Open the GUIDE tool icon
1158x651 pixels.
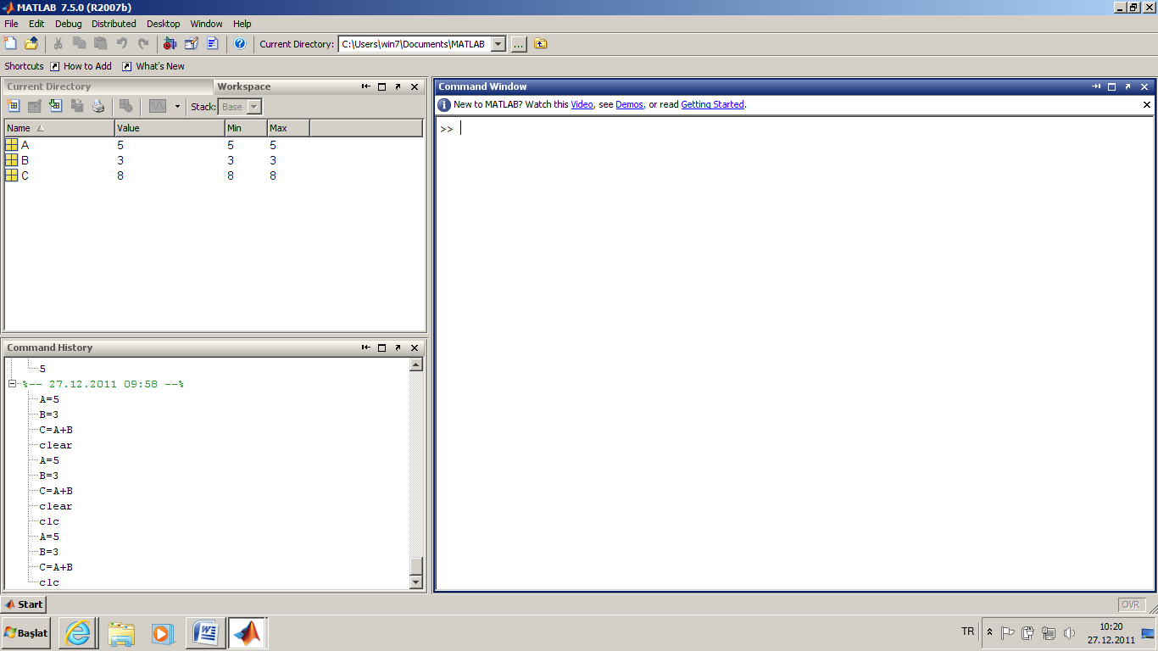(192, 43)
